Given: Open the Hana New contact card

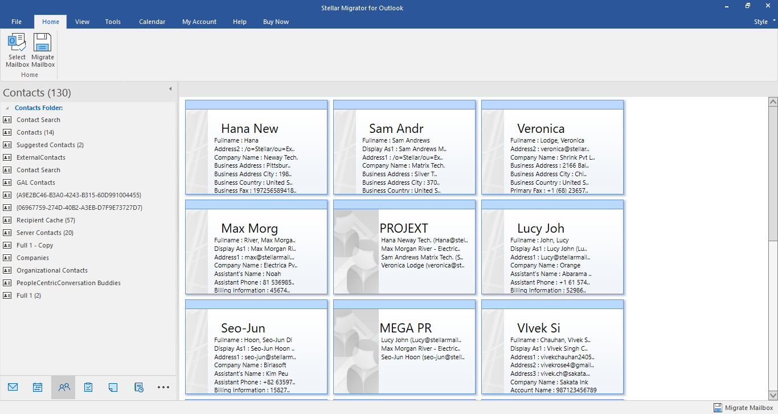Looking at the screenshot, I should 256,147.
